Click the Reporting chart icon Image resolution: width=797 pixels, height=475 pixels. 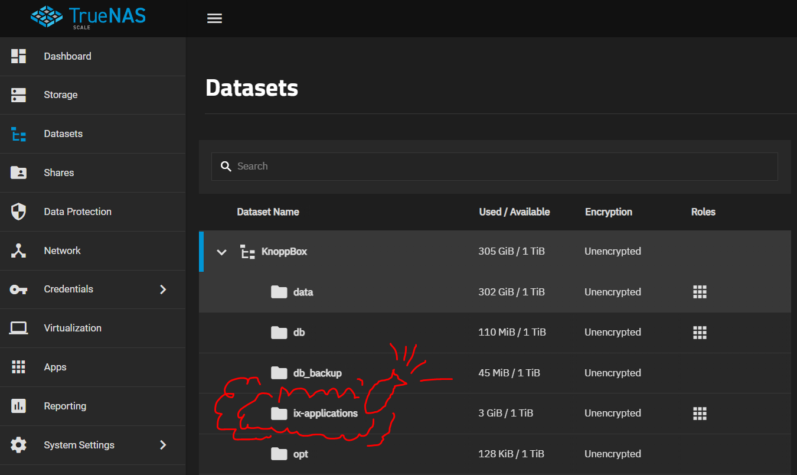(x=19, y=406)
